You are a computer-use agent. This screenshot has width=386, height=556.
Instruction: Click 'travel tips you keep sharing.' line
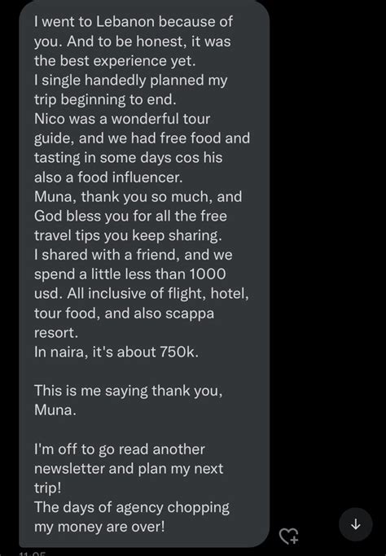coord(128,235)
